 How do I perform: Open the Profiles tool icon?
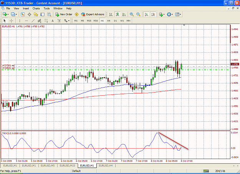point(13,14)
